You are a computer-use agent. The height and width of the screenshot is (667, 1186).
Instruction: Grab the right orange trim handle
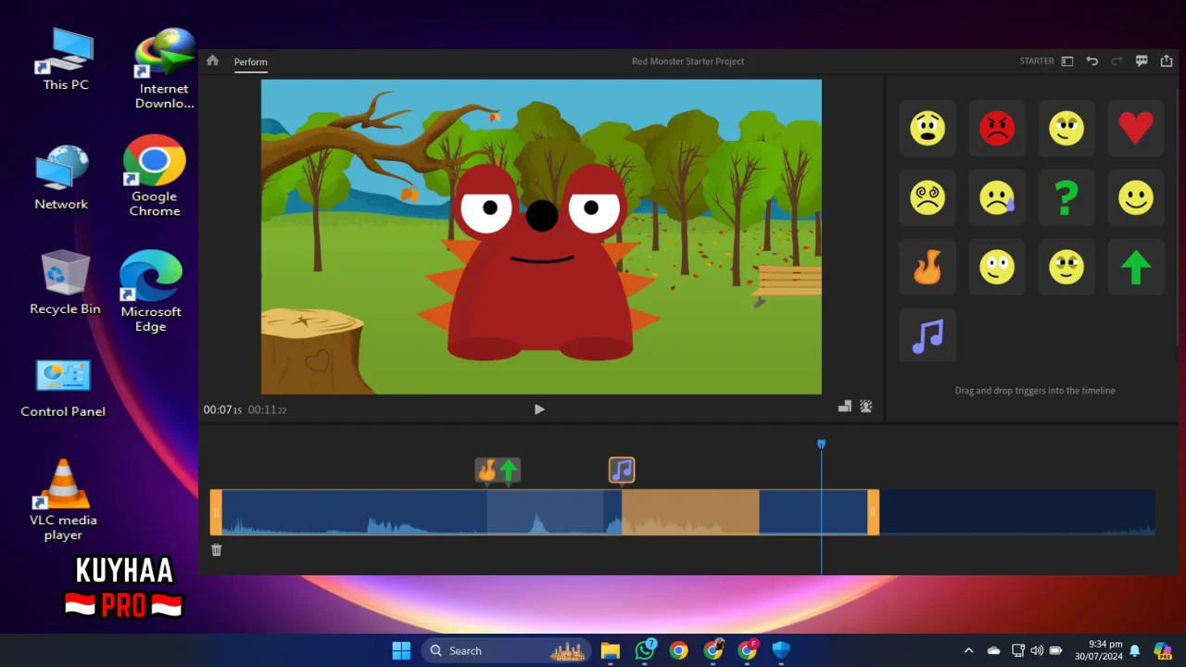point(873,512)
